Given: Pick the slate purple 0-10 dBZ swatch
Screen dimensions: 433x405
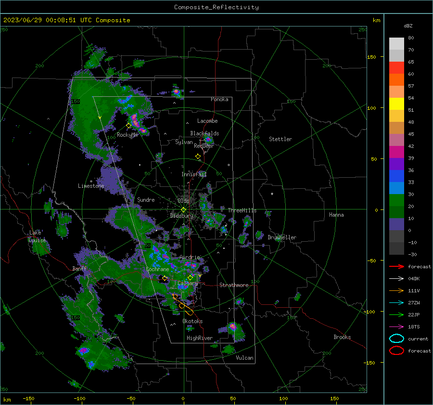Looking at the screenshot, I should 396,224.
